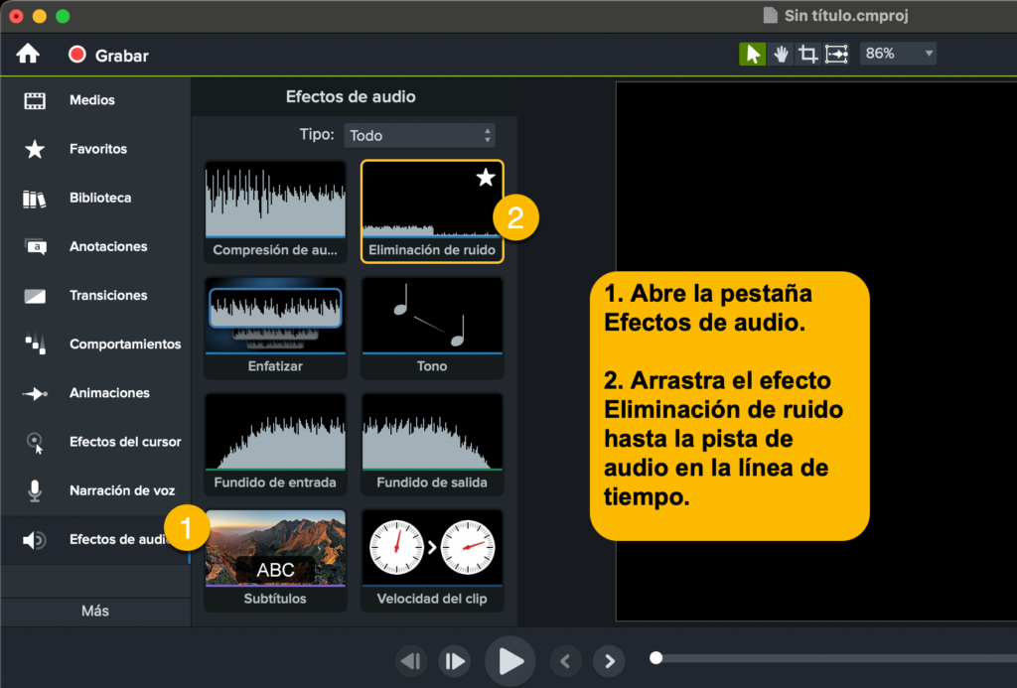Screen dimensions: 1017x688
Task: Click the Comportamientos icon
Action: tap(36, 344)
